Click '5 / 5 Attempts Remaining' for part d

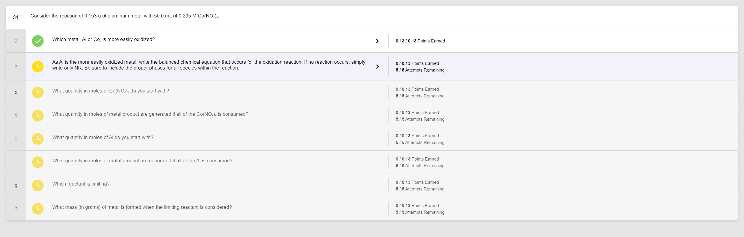click(x=420, y=119)
